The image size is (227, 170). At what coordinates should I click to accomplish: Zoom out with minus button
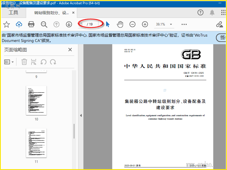tap(132, 24)
